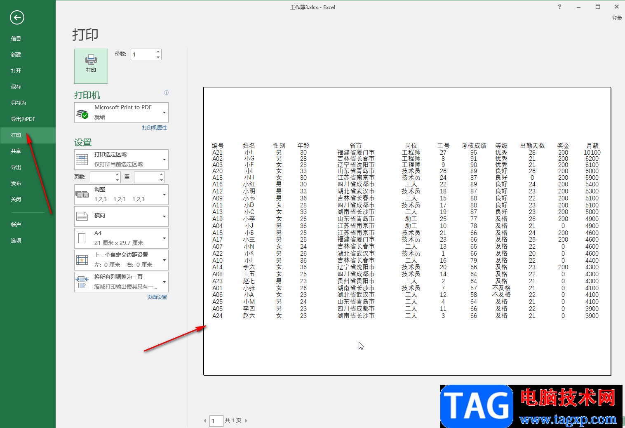Image resolution: width=625 pixels, height=428 pixels.
Task: Click the fit all columns scaling icon
Action: point(82,282)
